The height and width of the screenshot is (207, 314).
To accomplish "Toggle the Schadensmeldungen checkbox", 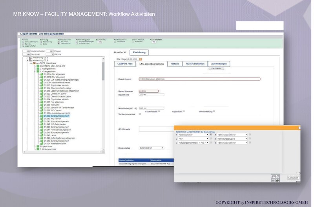I will coord(77,41).
